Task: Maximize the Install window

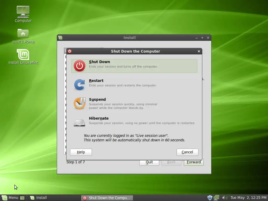Action: pos(202,38)
